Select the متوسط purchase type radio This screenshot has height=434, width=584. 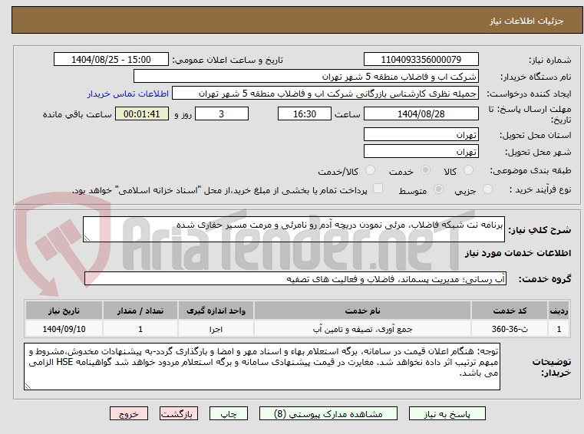(438, 189)
